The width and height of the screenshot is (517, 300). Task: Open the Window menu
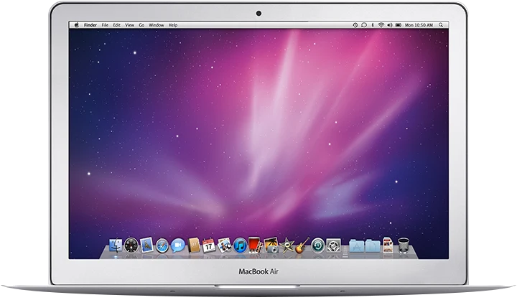[157, 25]
